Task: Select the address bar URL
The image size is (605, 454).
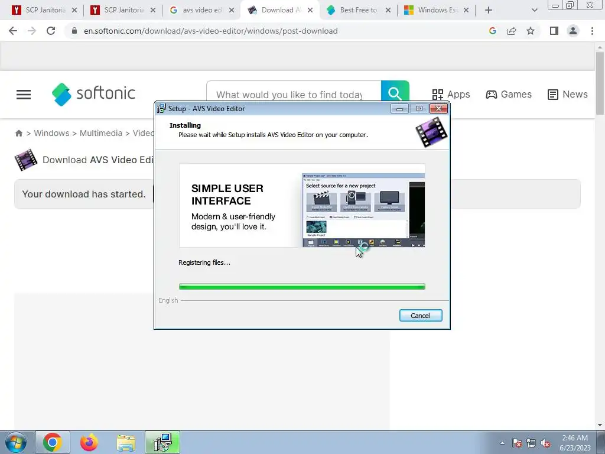Action: 211,31
